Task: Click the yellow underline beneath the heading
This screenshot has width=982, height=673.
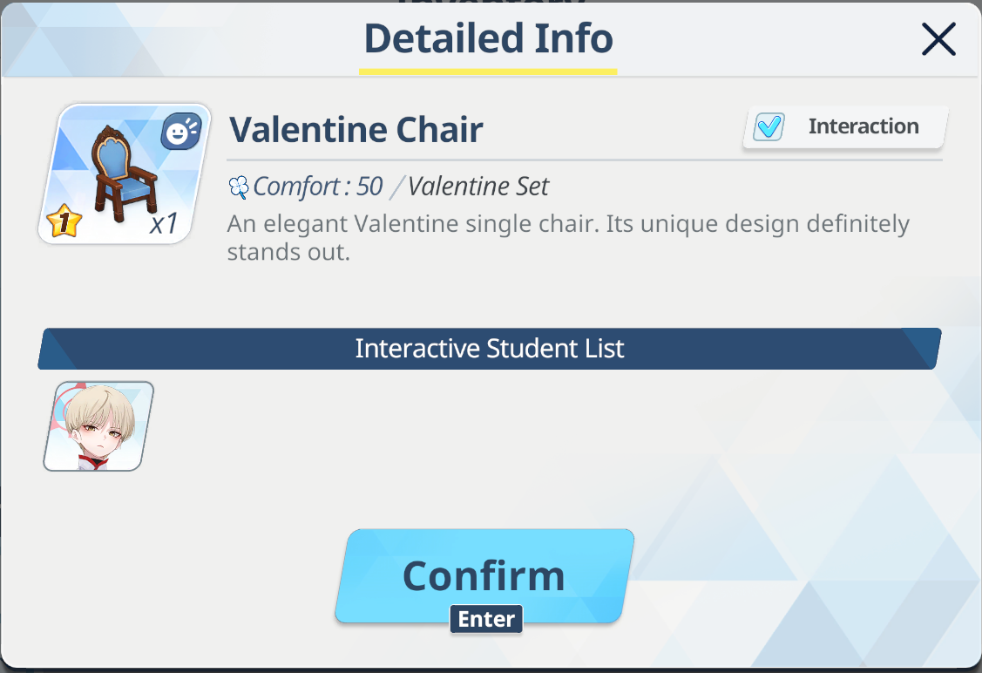Action: point(488,71)
